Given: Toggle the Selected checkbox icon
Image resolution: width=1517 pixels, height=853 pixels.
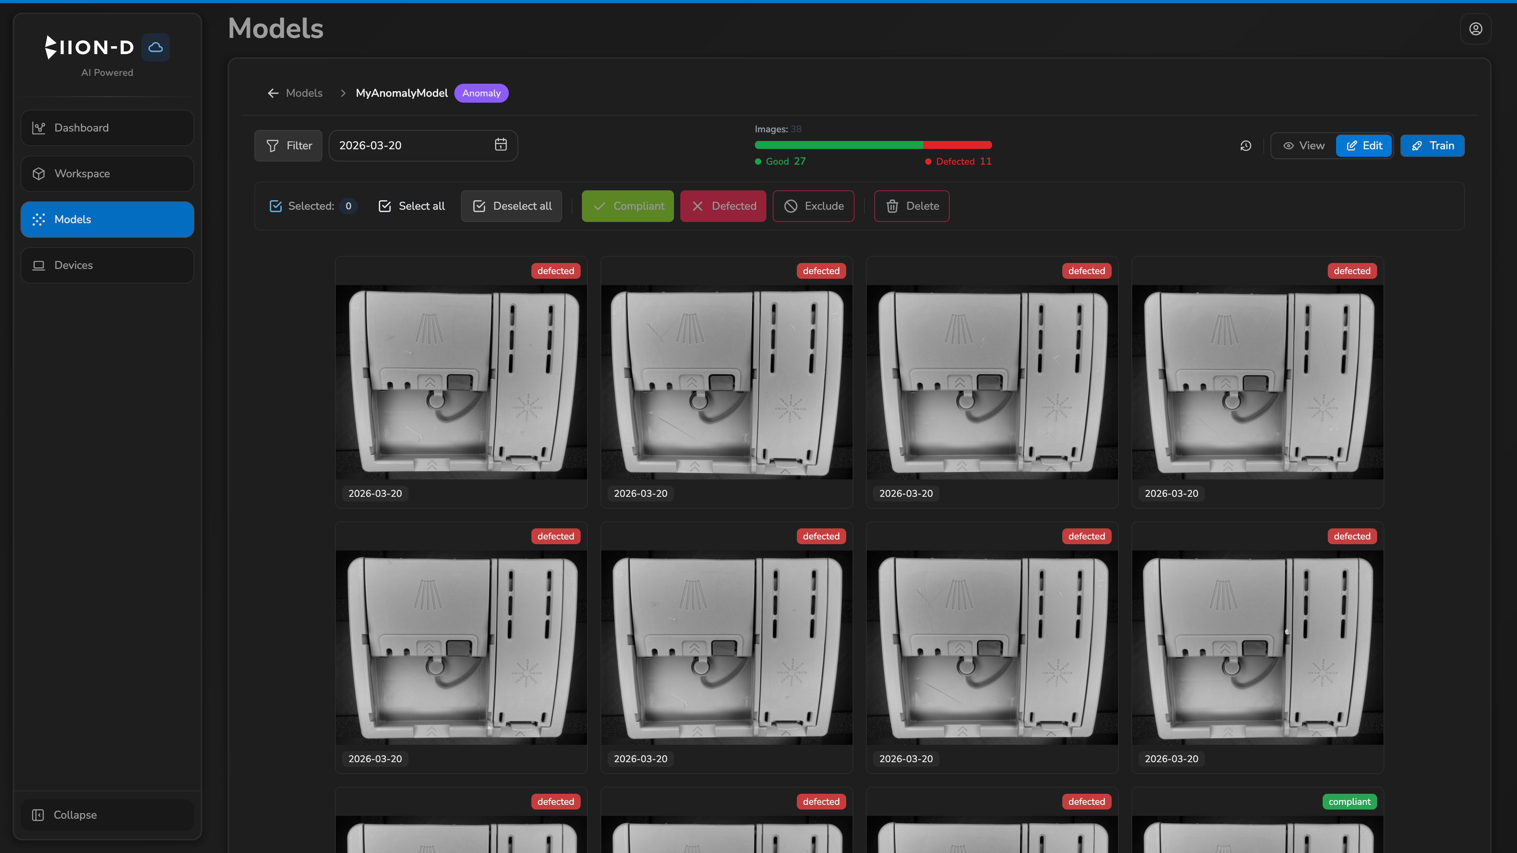Looking at the screenshot, I should coord(276,206).
